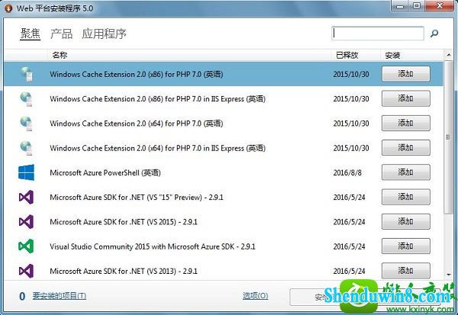Screen dimensions: 458x315
Task: Open the 选项 link
Action: point(255,296)
